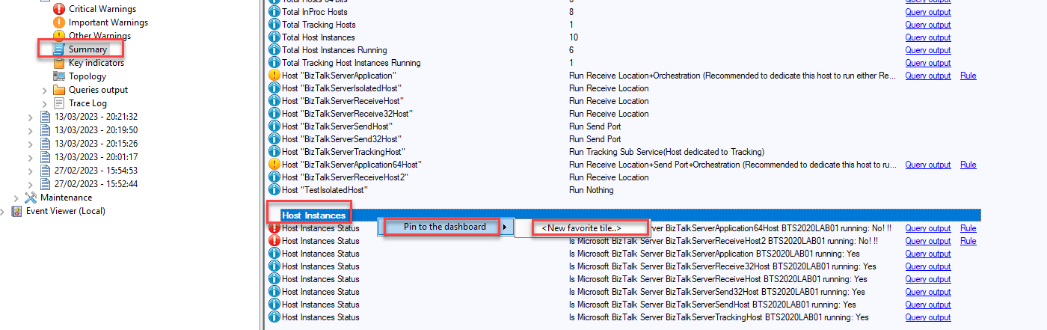Open Query output link for Total Host Instances
This screenshot has width=1047, height=330.
(927, 37)
